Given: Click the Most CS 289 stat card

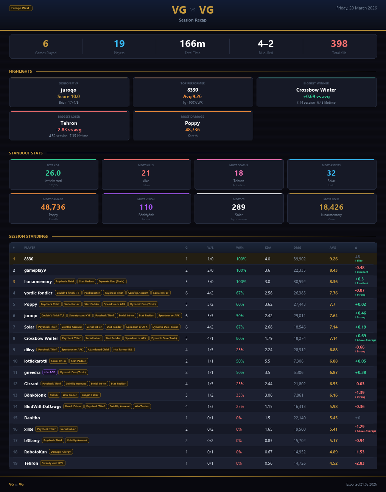Looking at the screenshot, I should [x=239, y=209].
